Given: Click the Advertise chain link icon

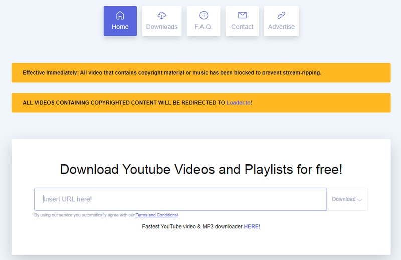Looking at the screenshot, I should pyautogui.click(x=281, y=15).
